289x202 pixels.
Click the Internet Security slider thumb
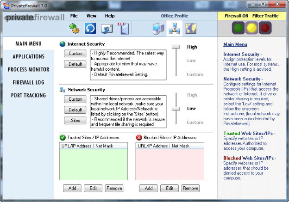click(x=176, y=47)
